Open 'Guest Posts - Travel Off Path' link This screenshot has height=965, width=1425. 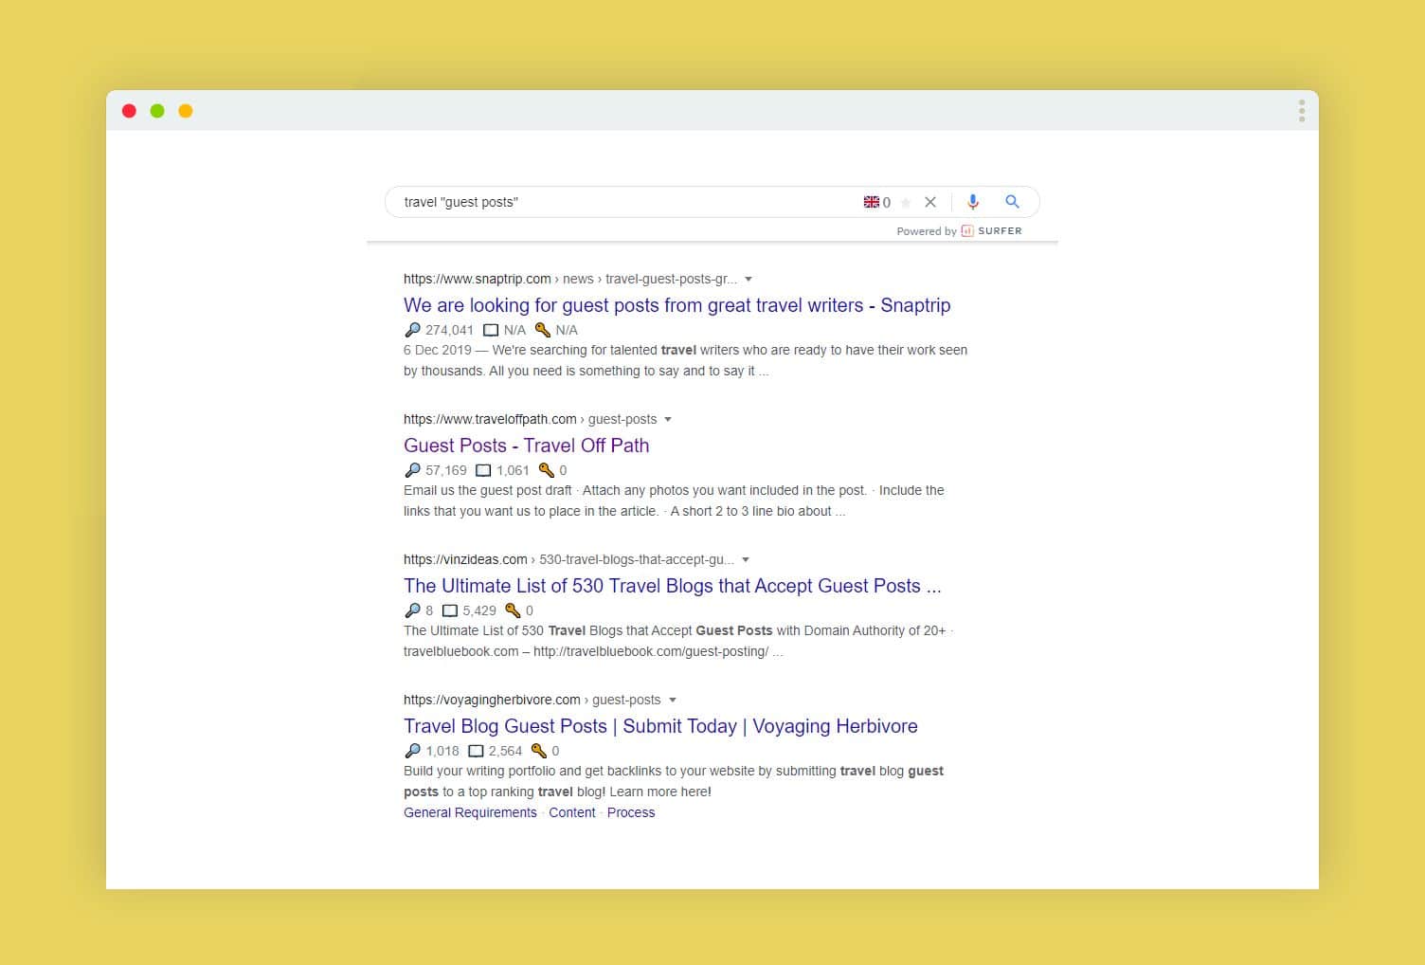526,446
